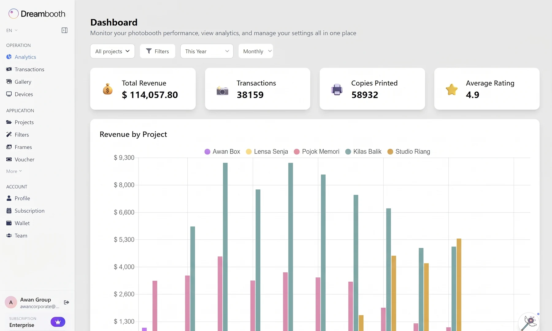This screenshot has width=552, height=331.
Task: Open the All projects dropdown
Action: (x=113, y=51)
